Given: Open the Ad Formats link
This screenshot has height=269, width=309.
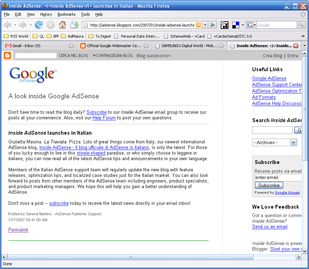Looking at the screenshot, I should point(264,97).
